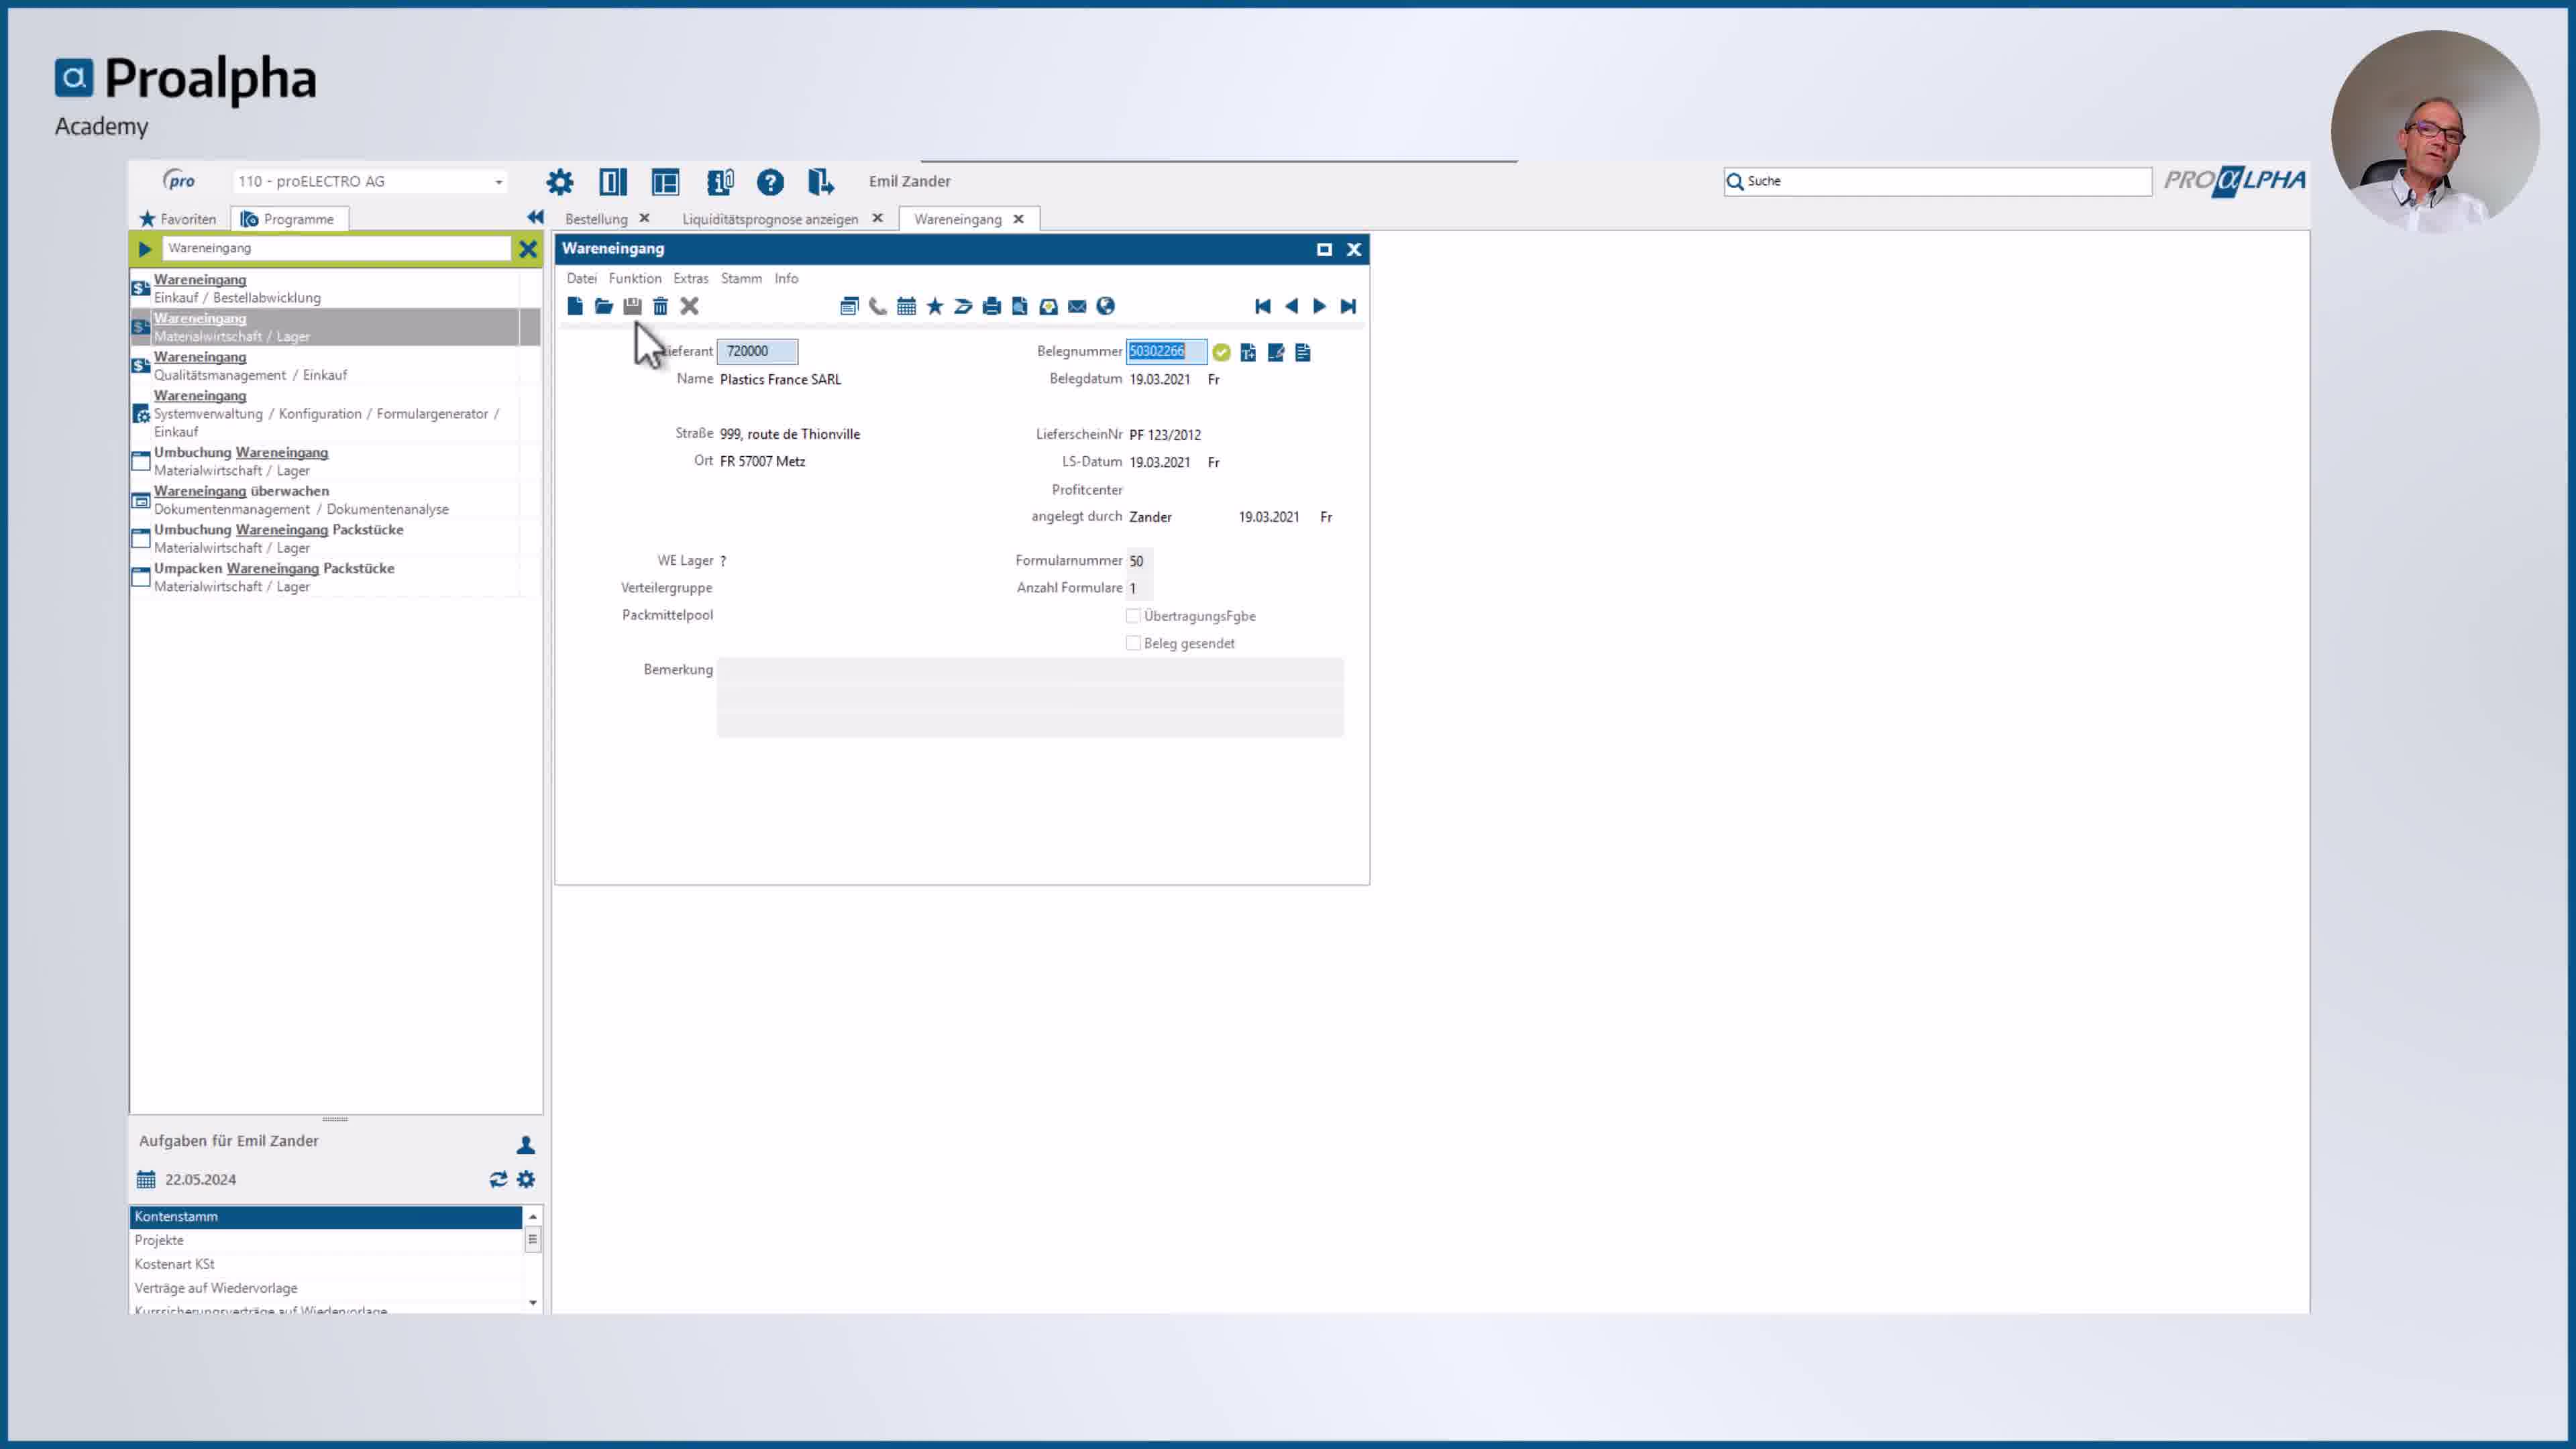Click the tiled window layout icon
The image size is (2576, 1449).
[665, 182]
